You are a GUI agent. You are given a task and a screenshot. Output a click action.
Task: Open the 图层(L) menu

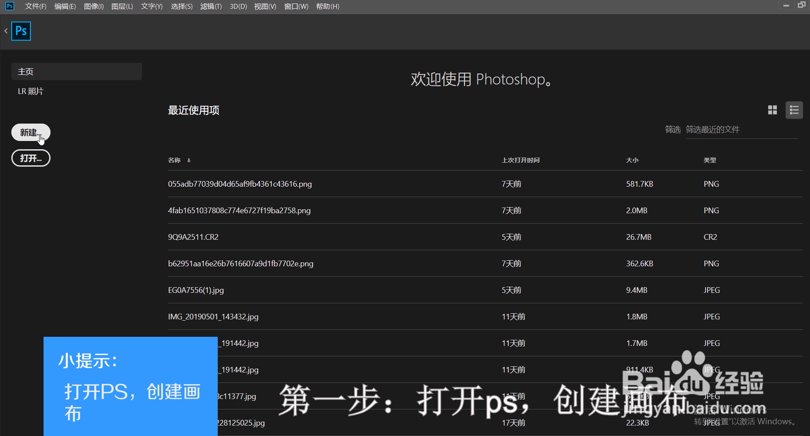click(122, 7)
